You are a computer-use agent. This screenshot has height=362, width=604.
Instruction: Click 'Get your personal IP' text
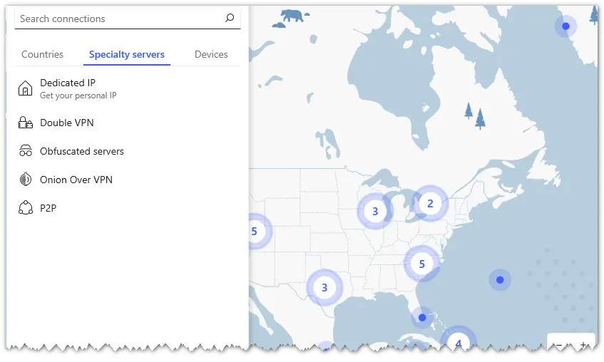pos(78,95)
